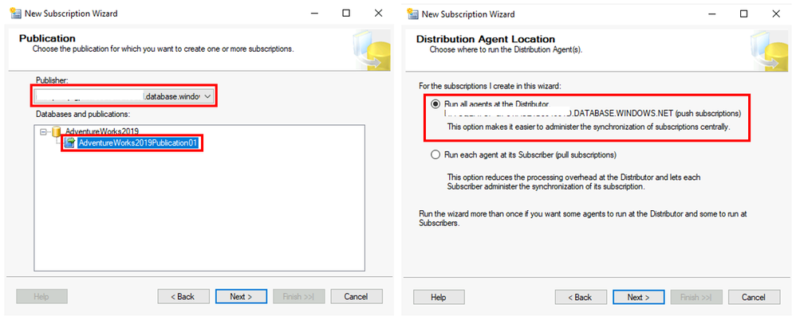
Task: Maximize the Publication wizard window
Action: 345,14
